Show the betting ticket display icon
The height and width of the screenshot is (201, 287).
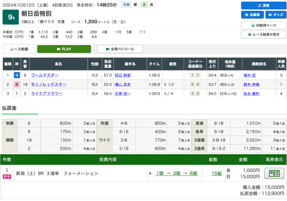tap(274, 173)
